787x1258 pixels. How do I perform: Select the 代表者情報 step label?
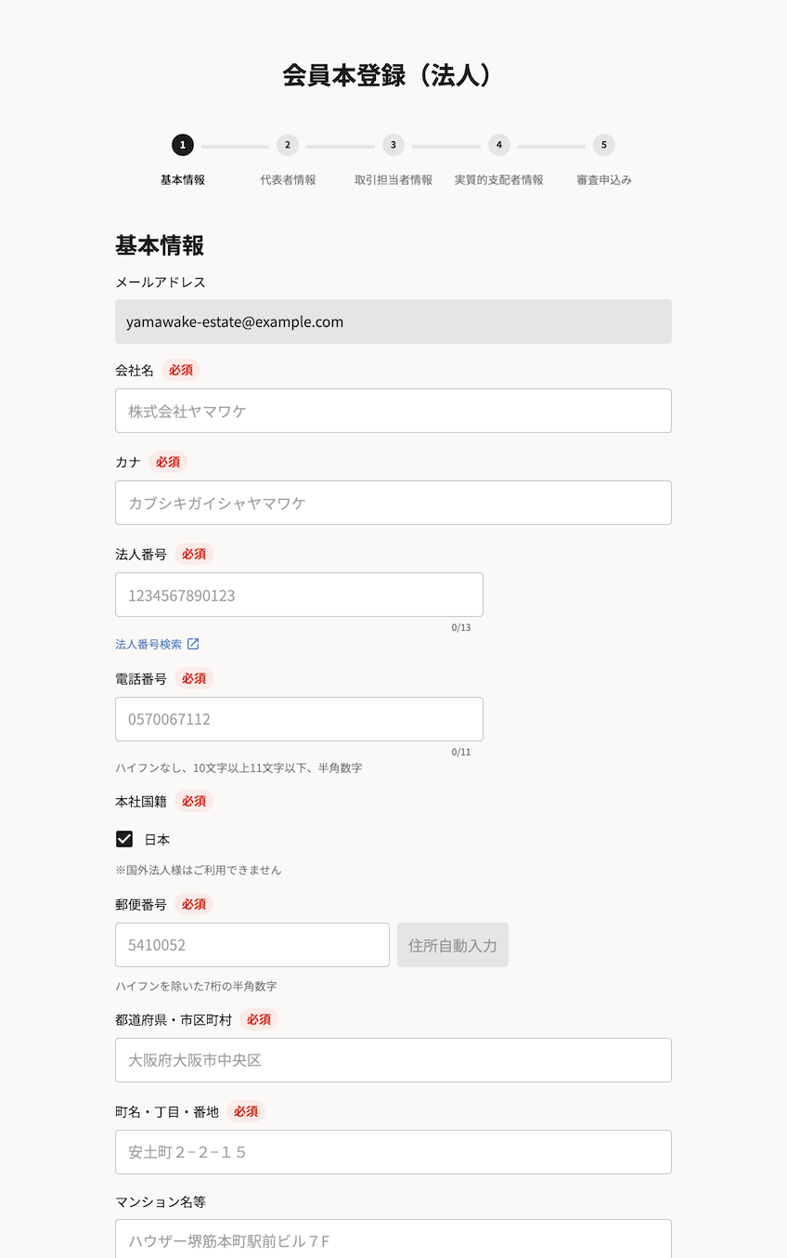pyautogui.click(x=288, y=179)
